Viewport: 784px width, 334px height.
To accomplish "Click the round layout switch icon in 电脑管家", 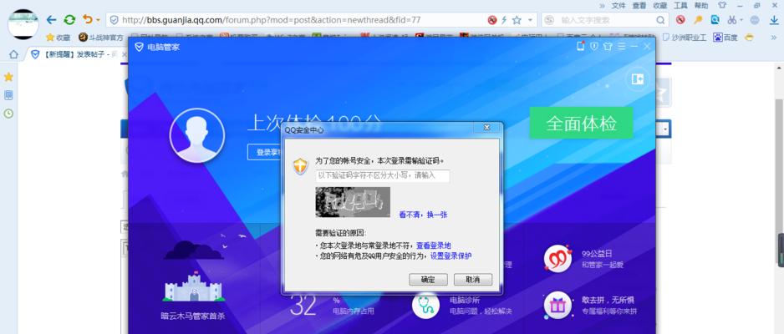I will [637, 78].
